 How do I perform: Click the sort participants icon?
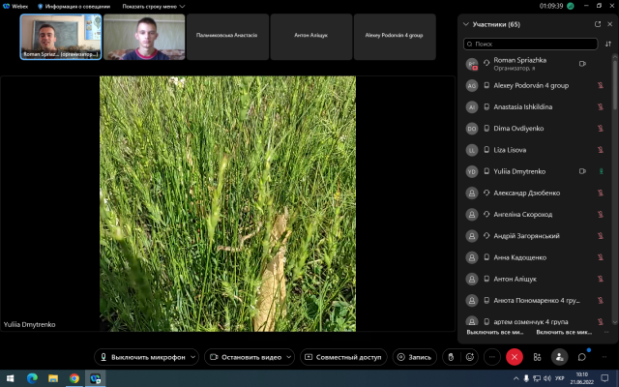click(607, 44)
